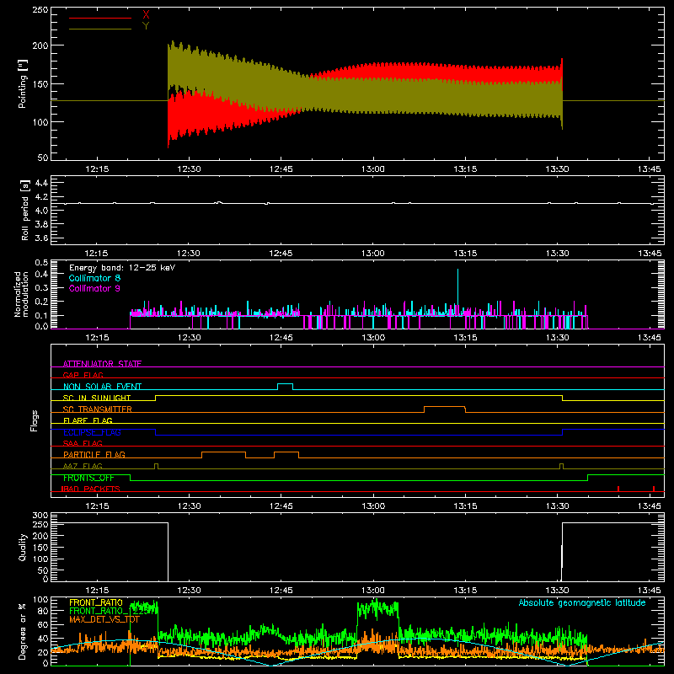The width and height of the screenshot is (674, 674).
Task: Click the 12:45 time label under Roll period plot
Action: pyautogui.click(x=281, y=254)
